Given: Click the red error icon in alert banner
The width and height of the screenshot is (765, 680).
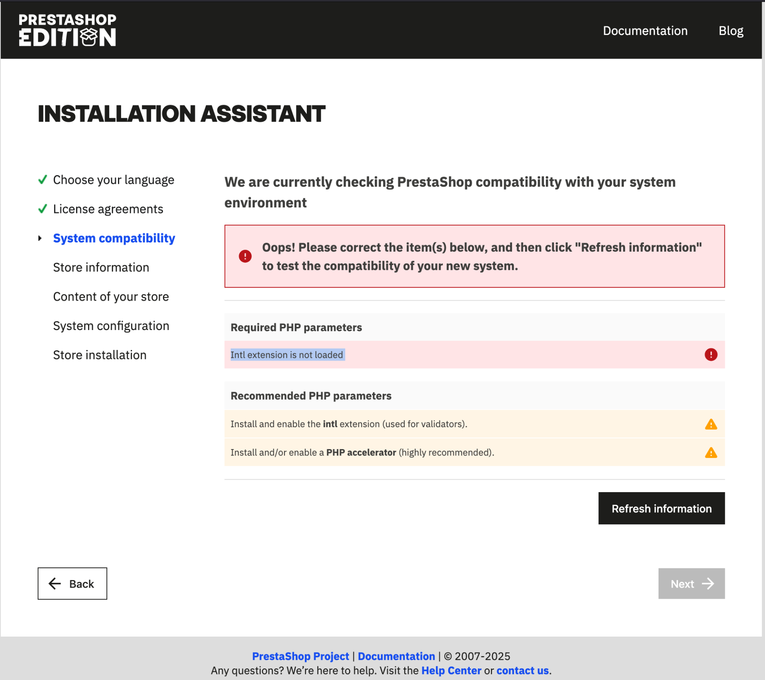Looking at the screenshot, I should pyautogui.click(x=245, y=256).
